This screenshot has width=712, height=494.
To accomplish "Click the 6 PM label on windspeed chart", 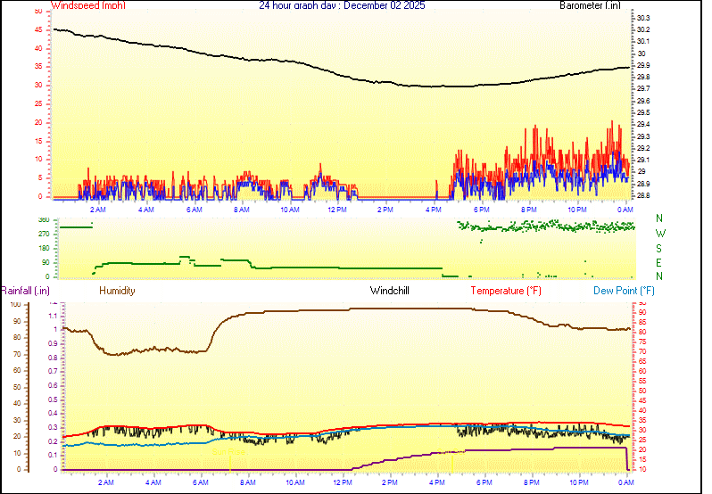I will pos(481,210).
